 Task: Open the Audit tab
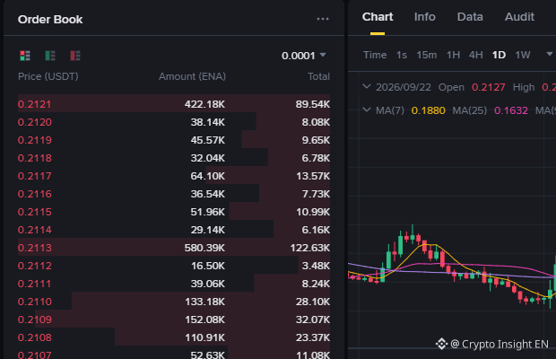519,17
